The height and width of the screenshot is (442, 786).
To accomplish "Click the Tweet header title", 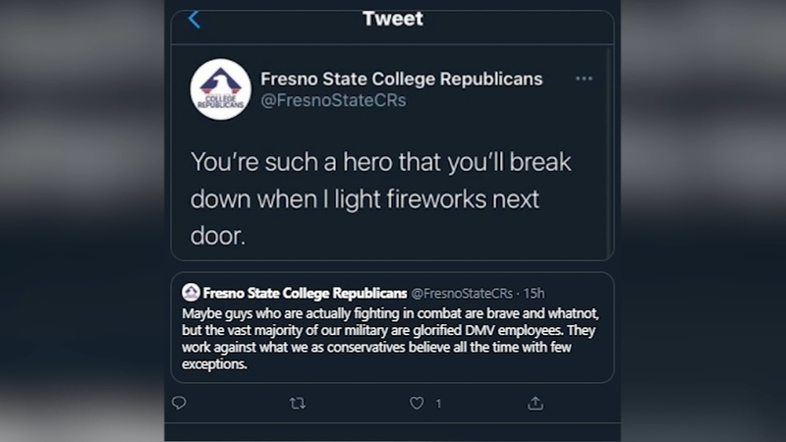I will tap(392, 19).
